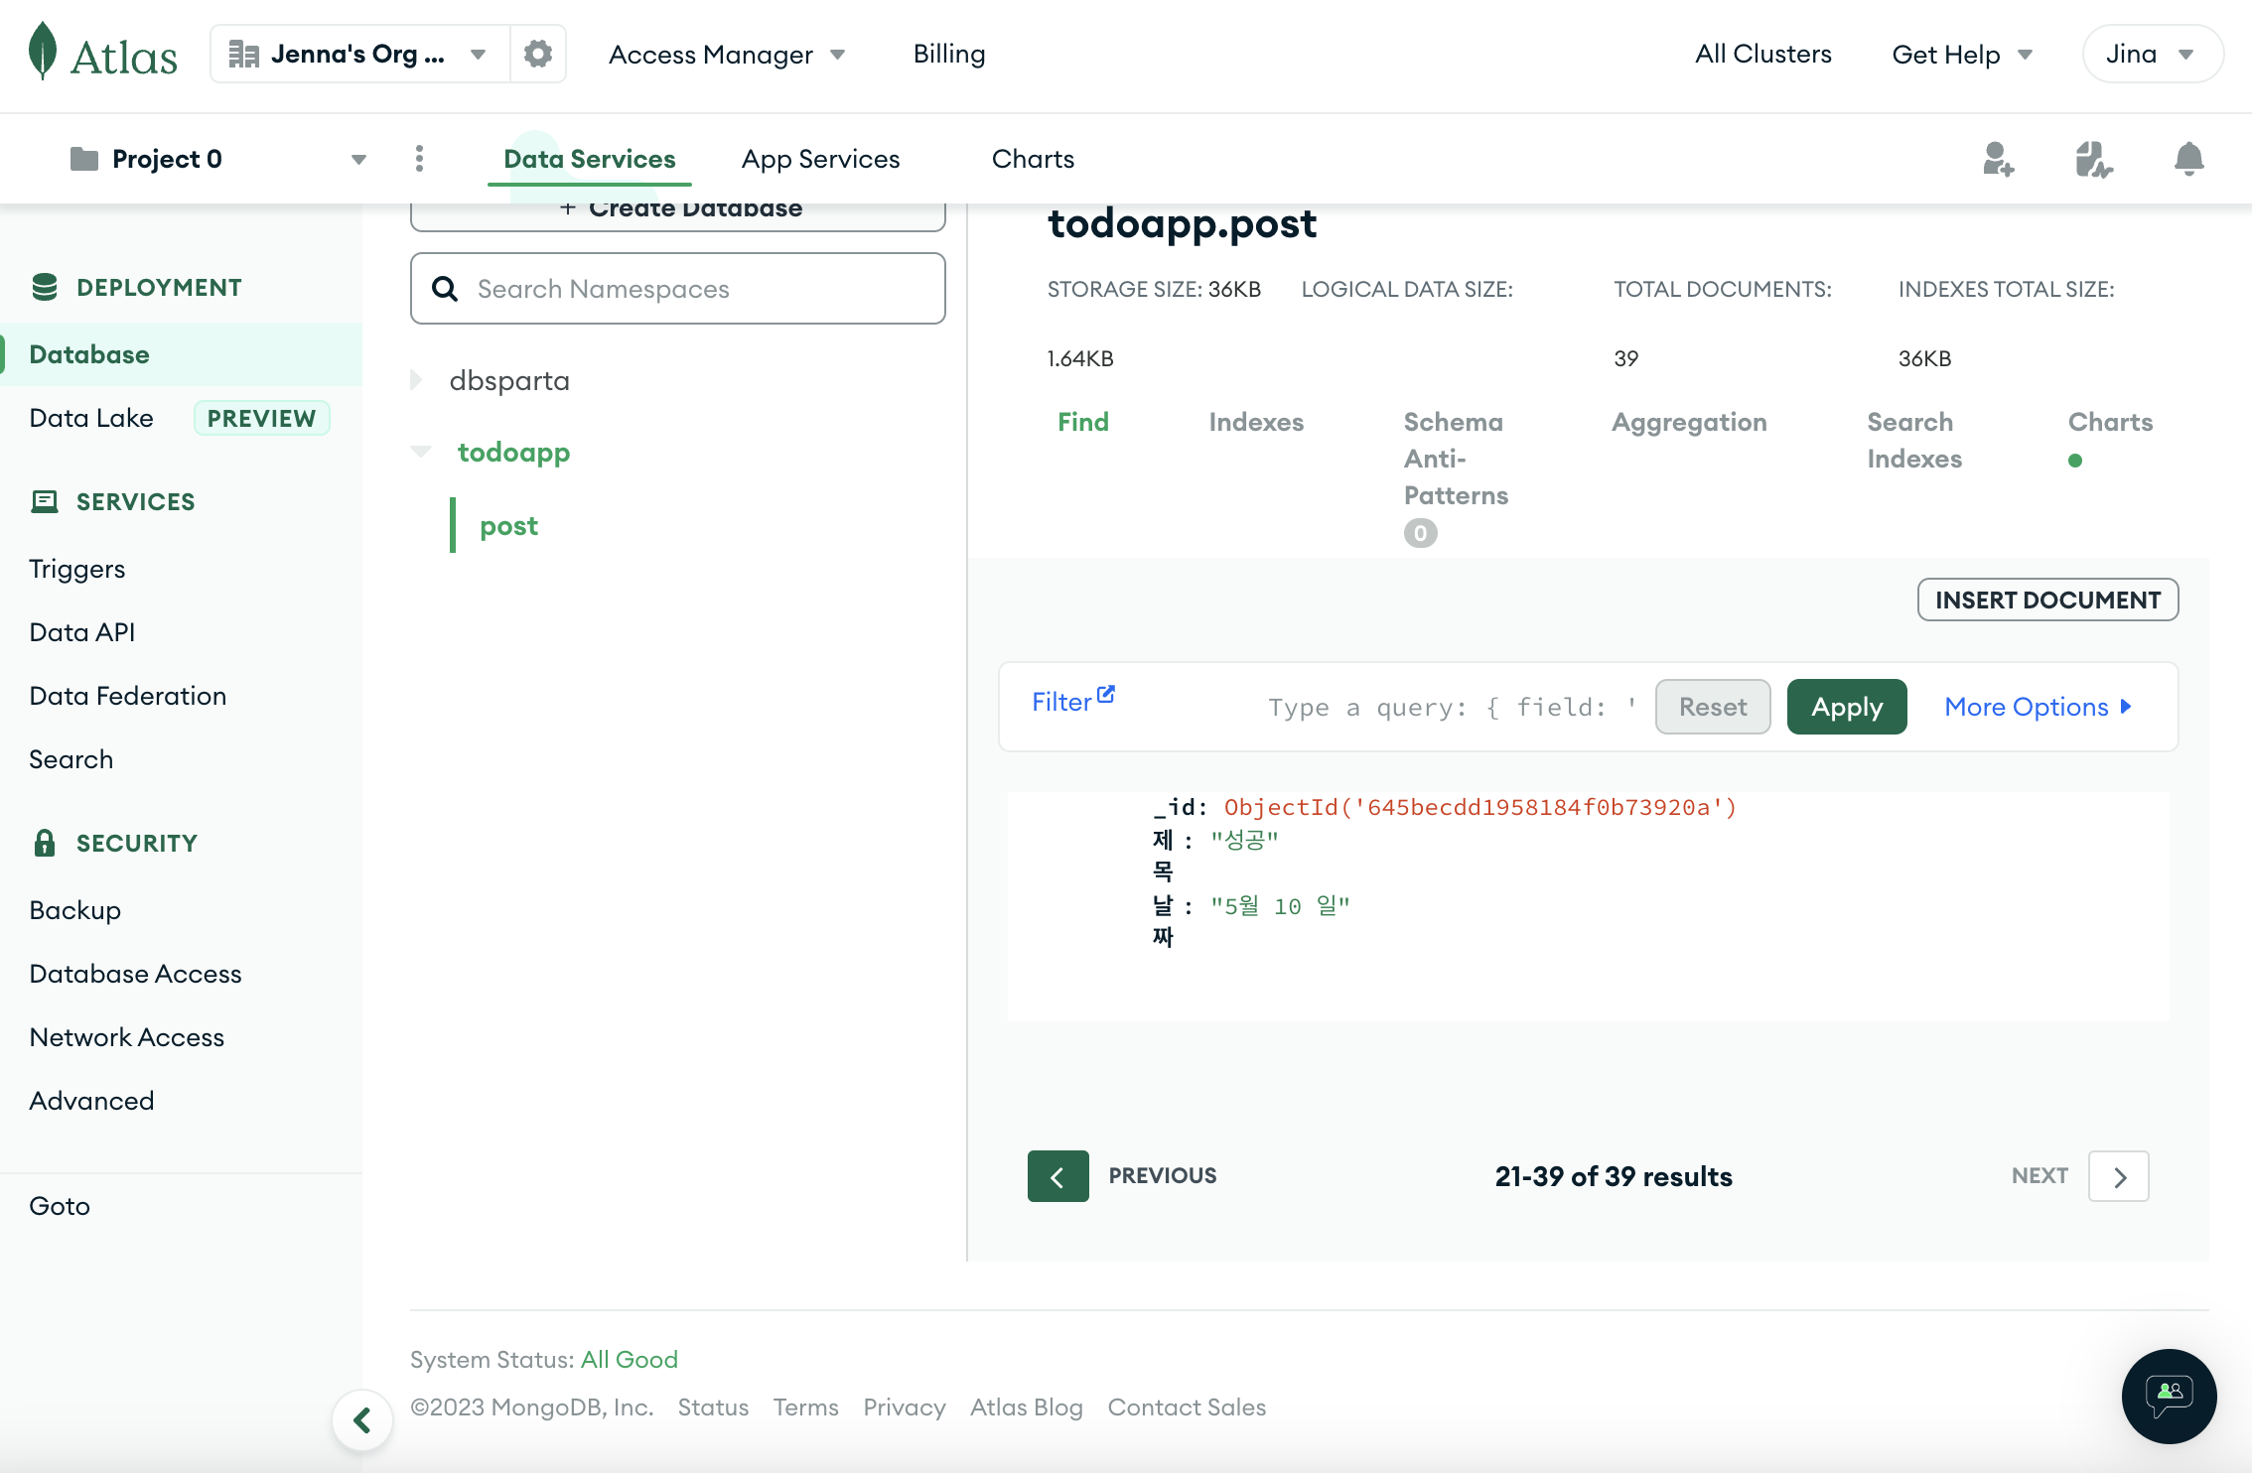Open Backup in the sidebar
Image resolution: width=2252 pixels, height=1473 pixels.
(x=75, y=910)
